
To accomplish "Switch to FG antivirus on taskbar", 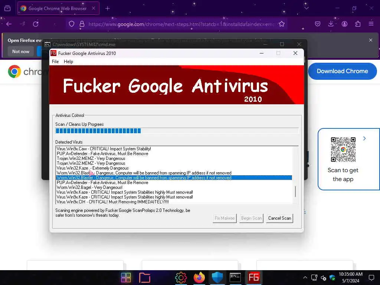I will coord(253,277).
